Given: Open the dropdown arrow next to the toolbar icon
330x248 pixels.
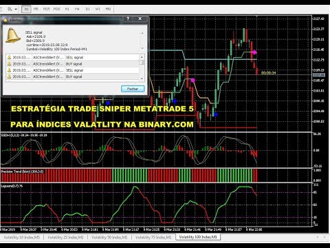Looking at the screenshot, I should 16,9.
